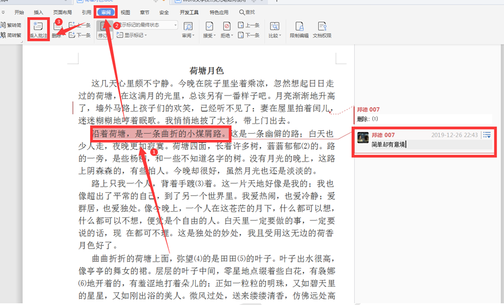The image size is (504, 305).
Task: Click the 限制编辑 icon
Action: (x=299, y=26)
